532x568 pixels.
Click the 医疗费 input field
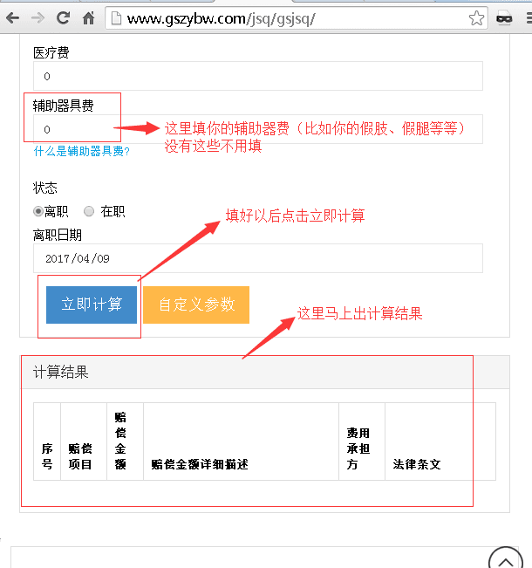tap(258, 76)
